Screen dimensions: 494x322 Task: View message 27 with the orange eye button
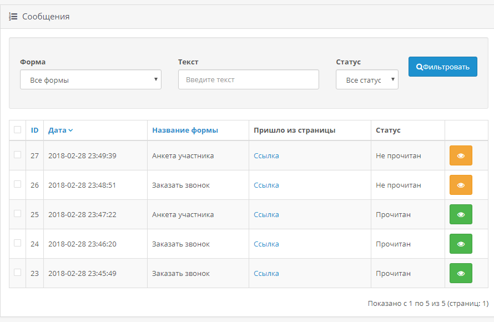[x=460, y=156]
